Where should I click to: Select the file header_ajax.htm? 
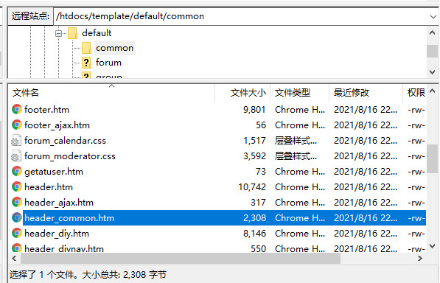click(59, 203)
